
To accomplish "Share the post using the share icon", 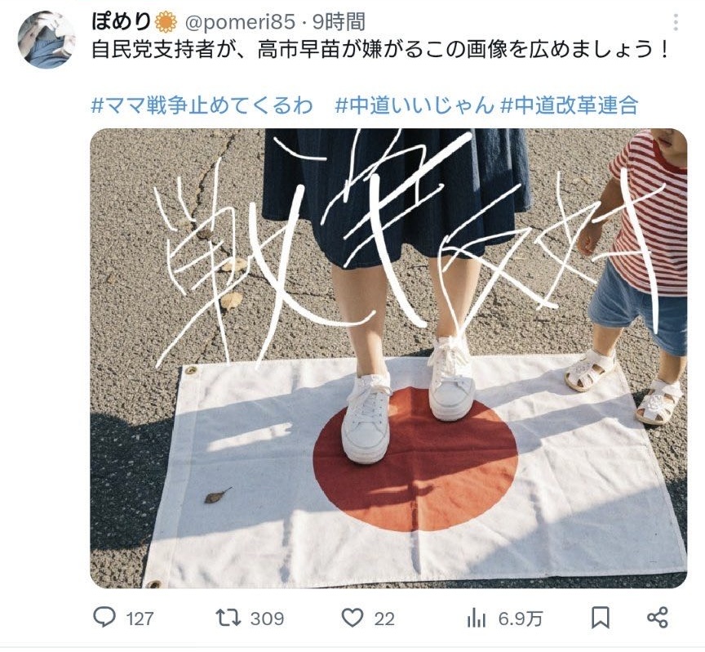I will click(x=658, y=618).
